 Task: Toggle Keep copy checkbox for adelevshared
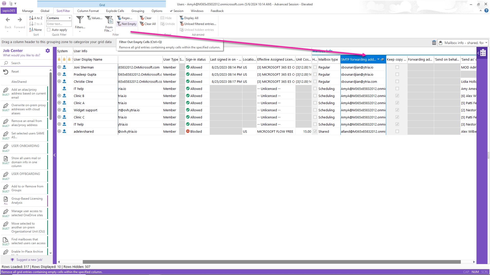[x=397, y=131]
